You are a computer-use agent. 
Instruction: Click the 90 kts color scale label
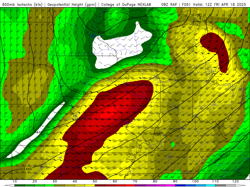pyautogui.click(x=175, y=181)
